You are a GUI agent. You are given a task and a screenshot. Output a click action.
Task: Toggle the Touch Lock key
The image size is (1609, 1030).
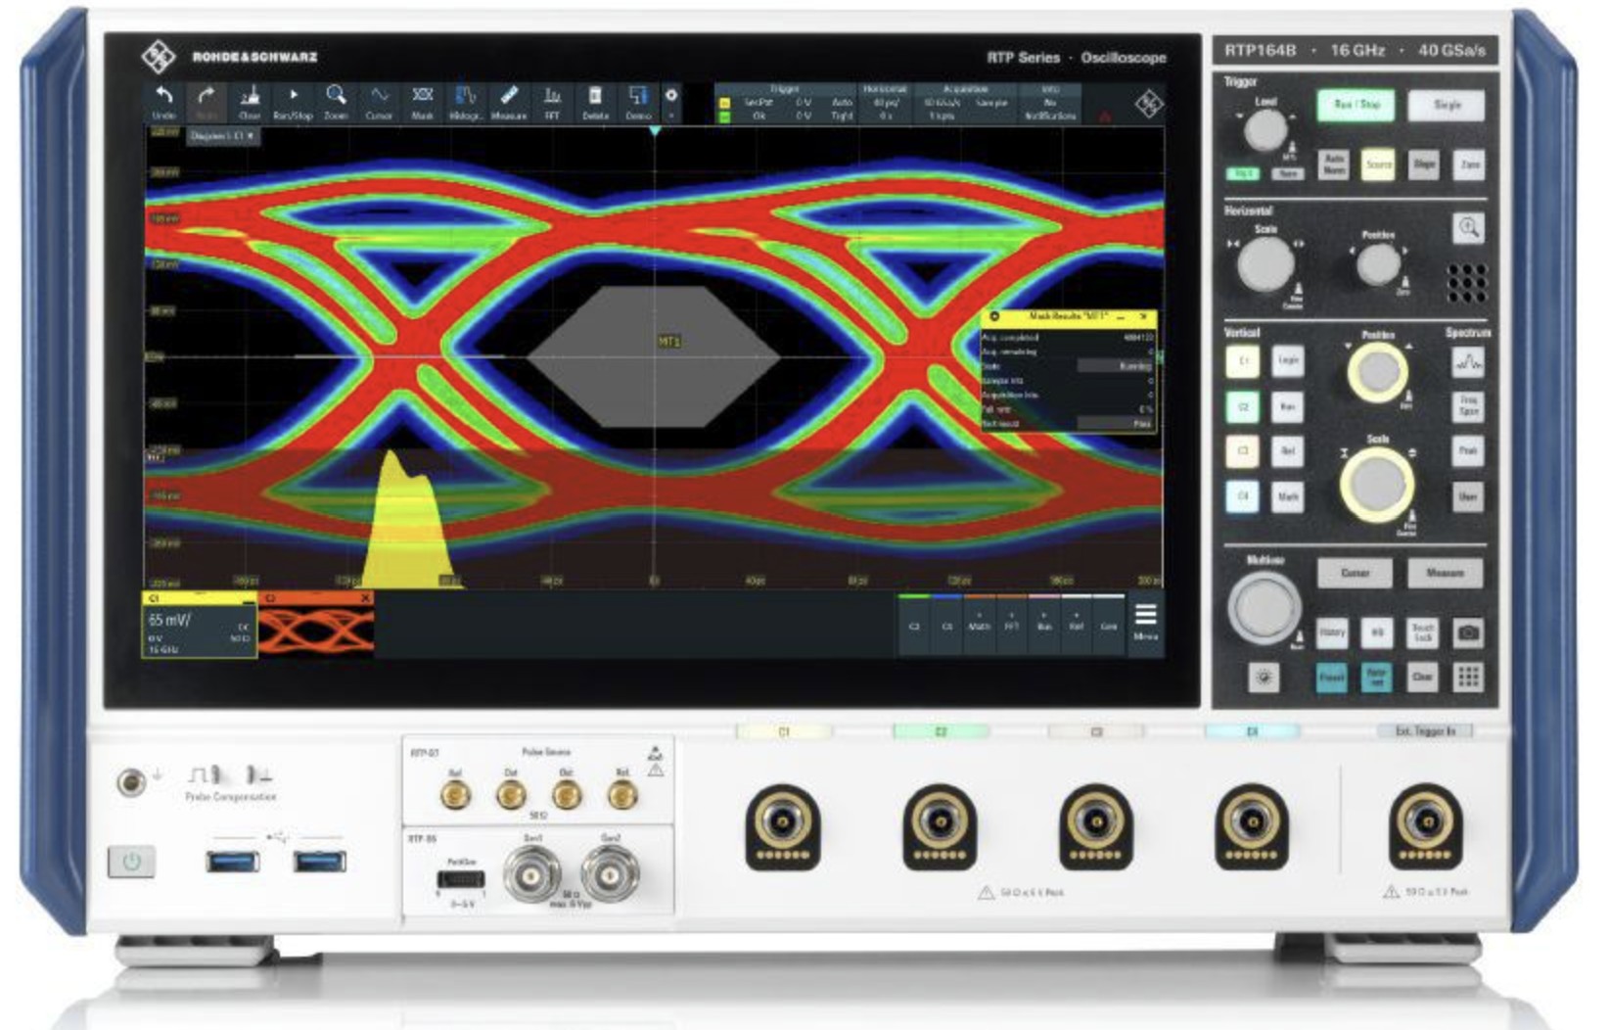[x=1423, y=632]
